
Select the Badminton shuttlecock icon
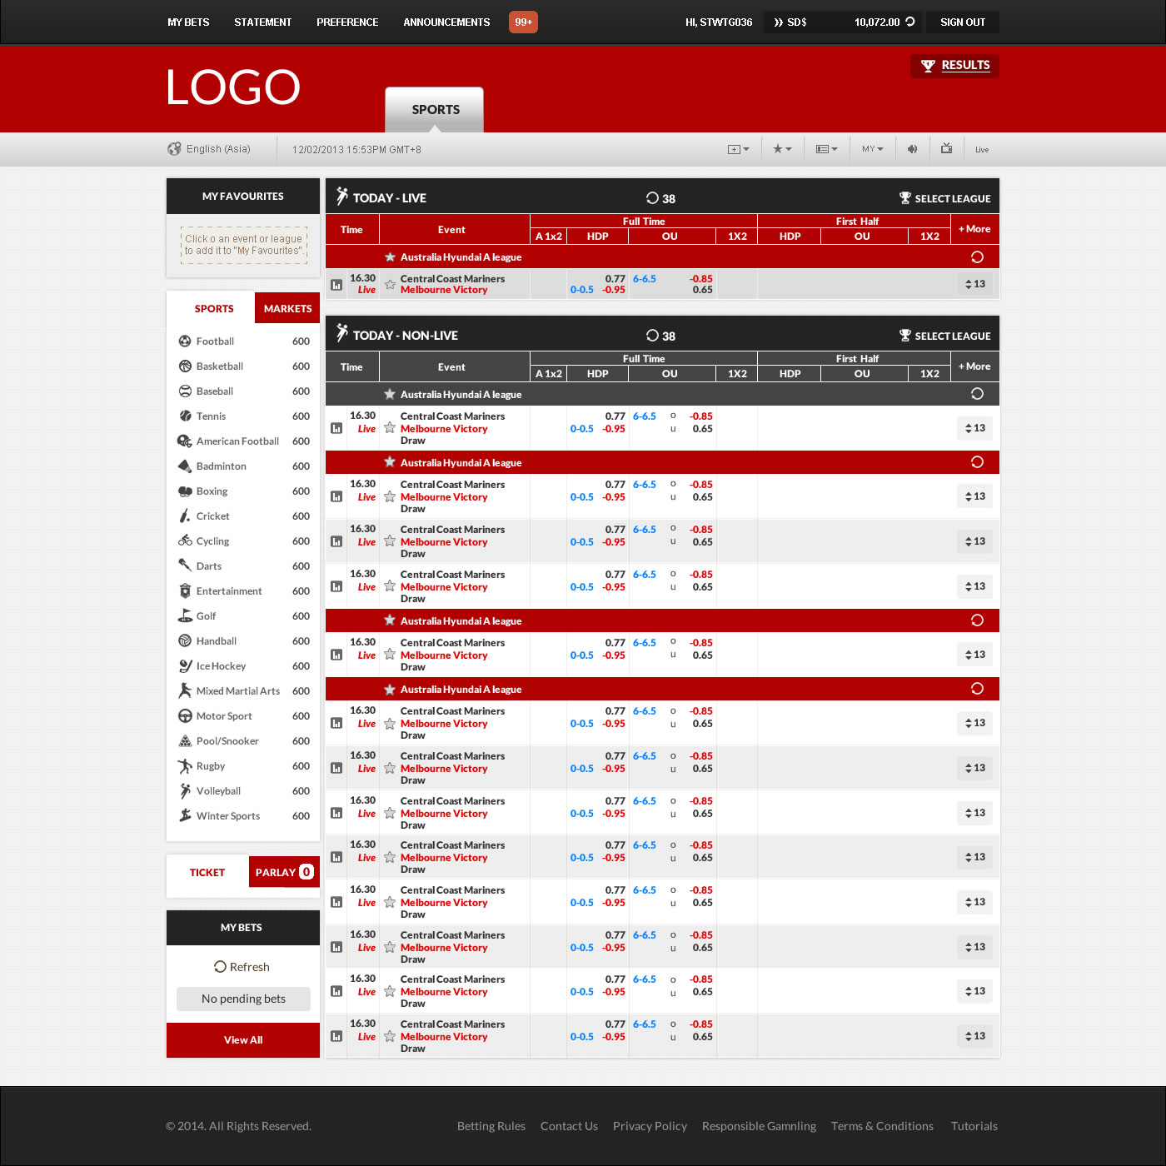[185, 466]
